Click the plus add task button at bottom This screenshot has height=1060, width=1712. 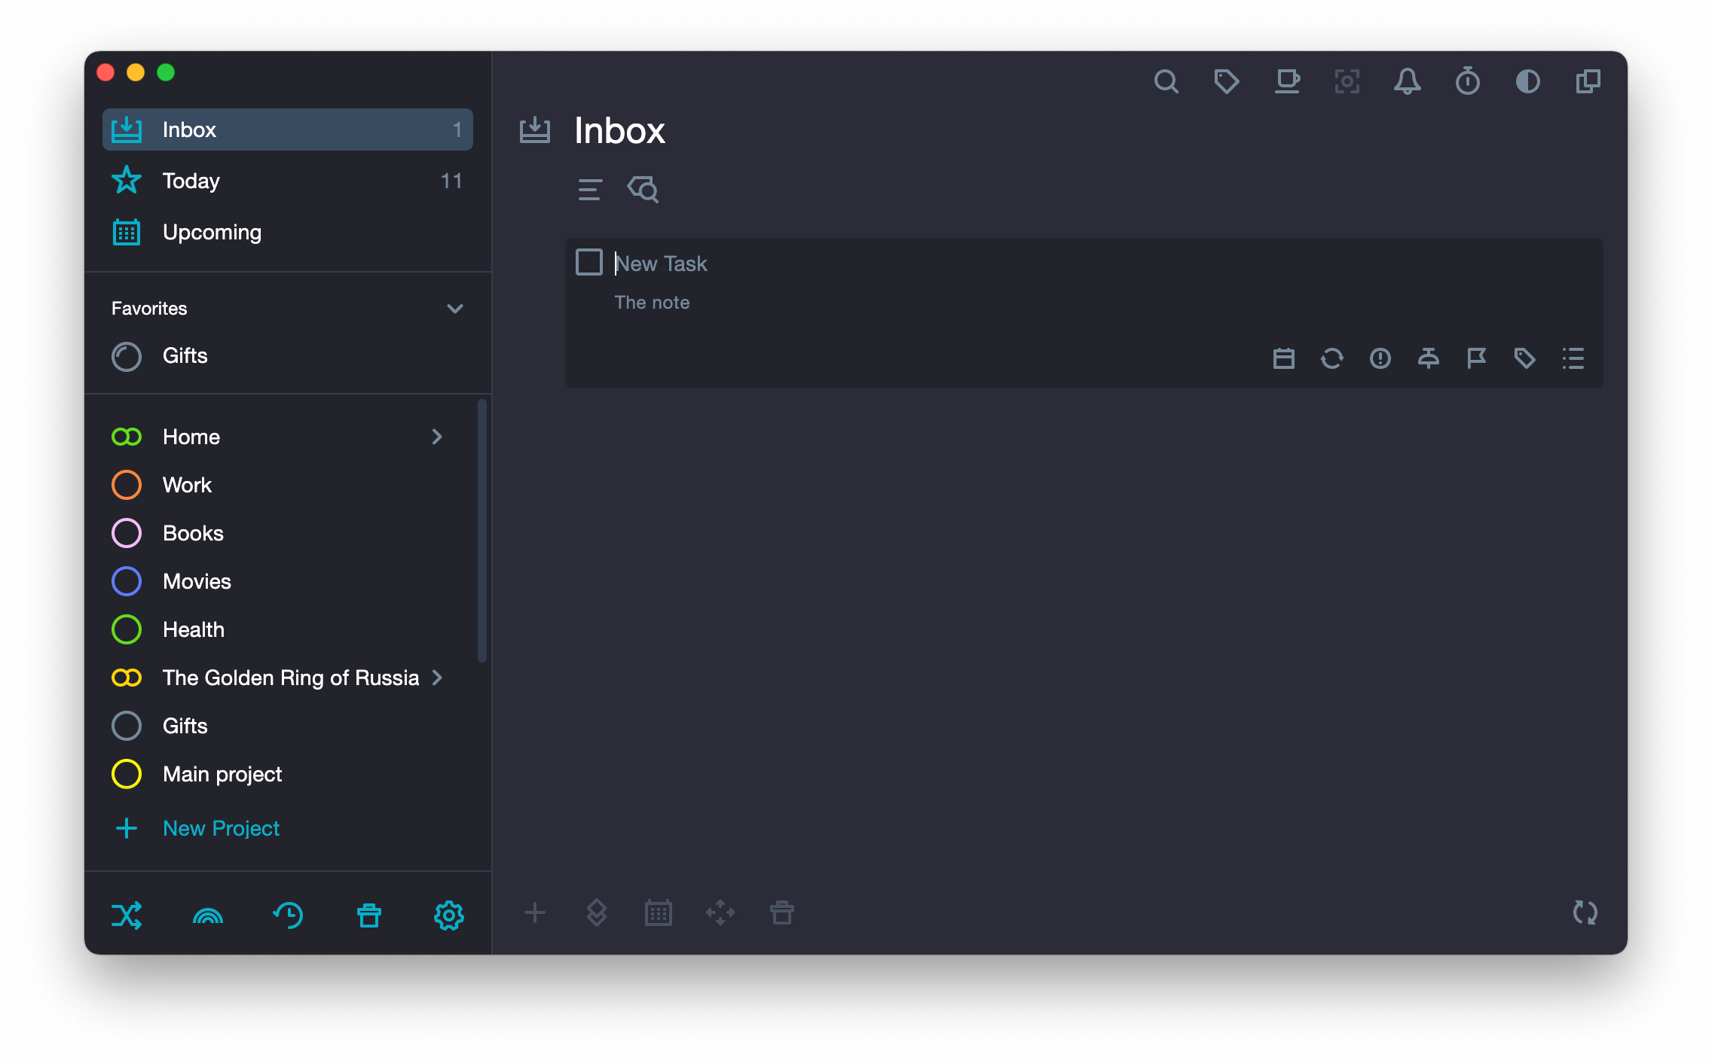pyautogui.click(x=535, y=913)
